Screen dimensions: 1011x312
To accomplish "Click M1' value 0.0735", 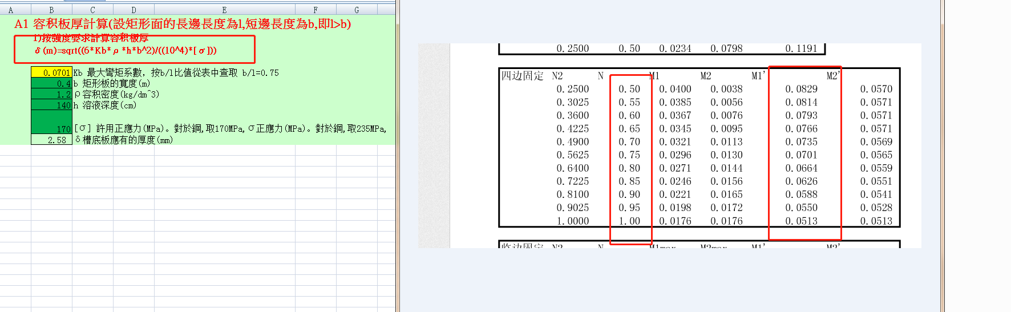I will (x=801, y=141).
